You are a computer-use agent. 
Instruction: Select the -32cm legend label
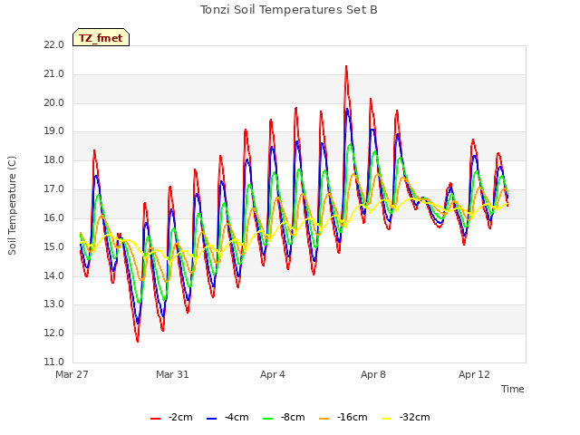(x=415, y=417)
